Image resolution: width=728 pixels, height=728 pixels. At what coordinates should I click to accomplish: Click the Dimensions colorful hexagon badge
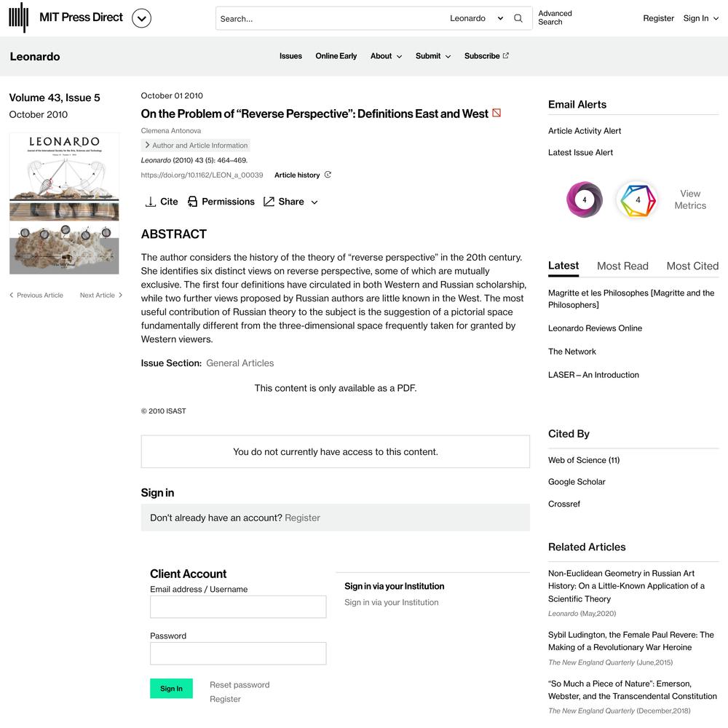638,199
